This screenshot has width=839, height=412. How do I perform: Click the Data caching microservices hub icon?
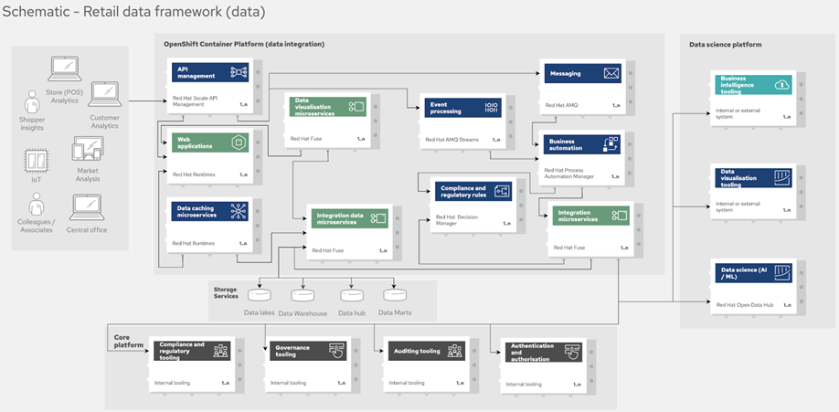click(239, 211)
